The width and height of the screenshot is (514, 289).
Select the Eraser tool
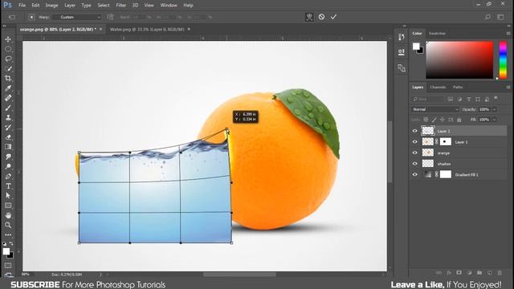[x=8, y=137]
